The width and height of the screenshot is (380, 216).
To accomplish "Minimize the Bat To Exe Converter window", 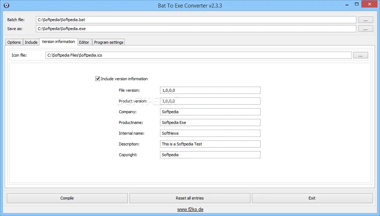I will click(x=347, y=4).
